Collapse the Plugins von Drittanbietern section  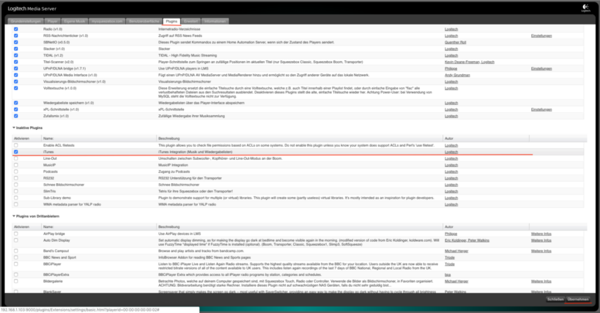[x=14, y=216]
